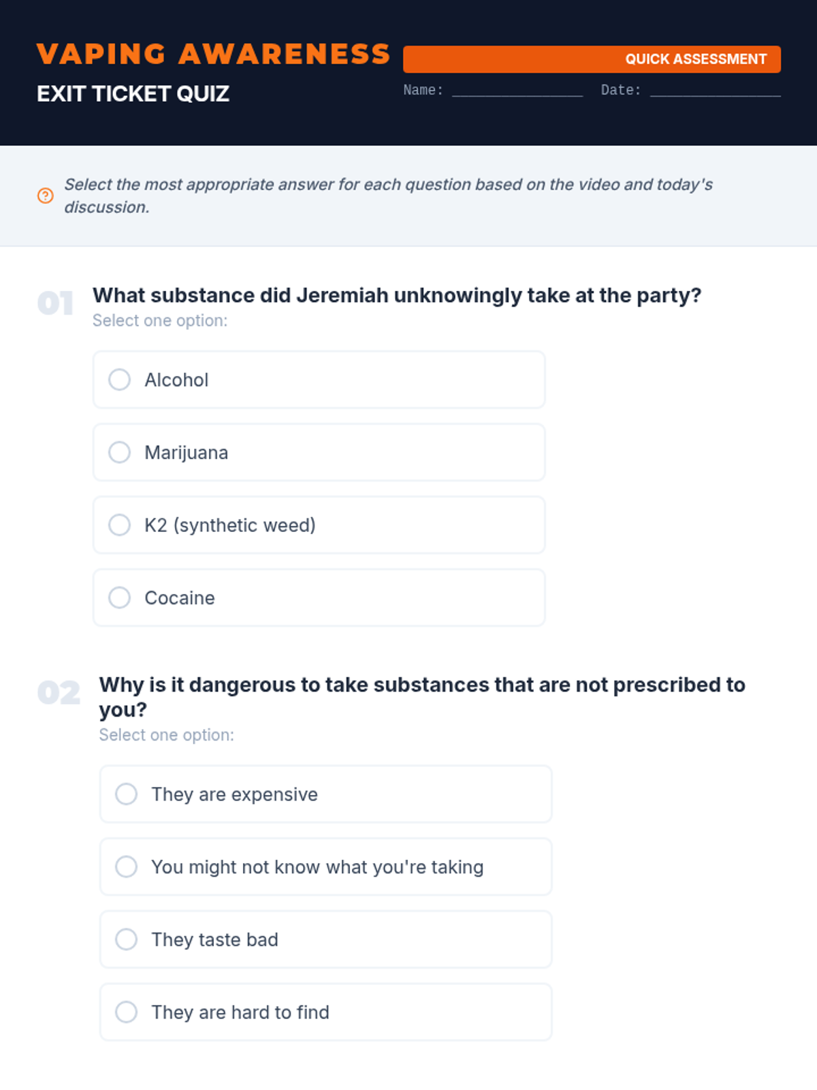Select the Alcohol radio option
This screenshot has width=817, height=1090.
(x=120, y=379)
